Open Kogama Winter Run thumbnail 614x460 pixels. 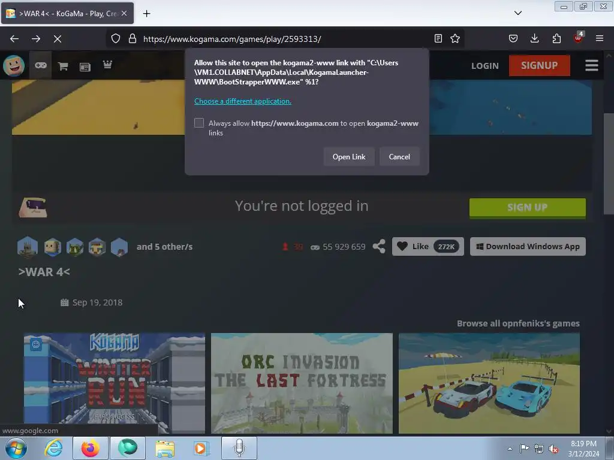point(115,383)
